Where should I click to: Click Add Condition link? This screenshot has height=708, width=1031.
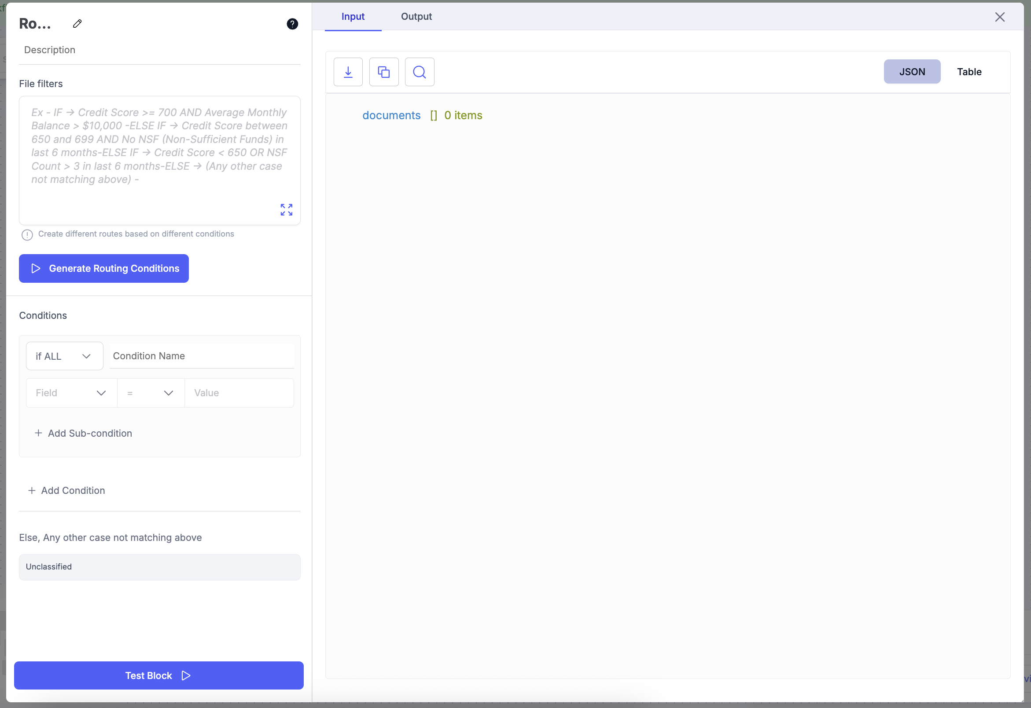tap(66, 491)
